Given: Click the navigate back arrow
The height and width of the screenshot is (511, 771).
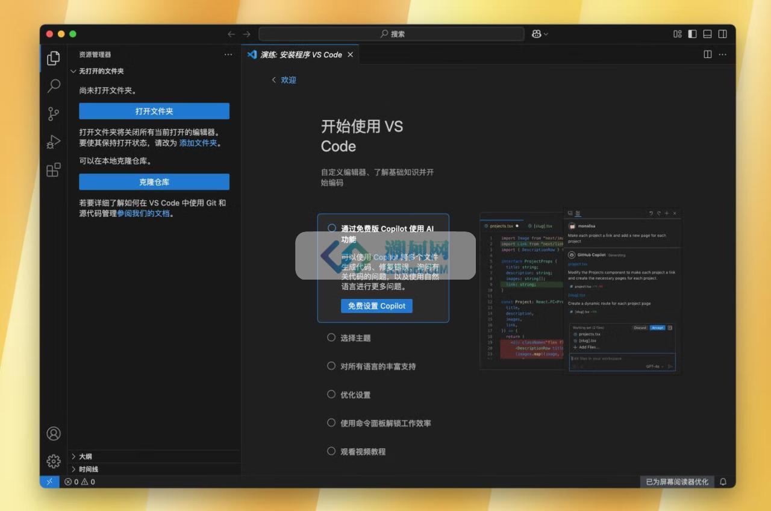Looking at the screenshot, I should pyautogui.click(x=231, y=34).
